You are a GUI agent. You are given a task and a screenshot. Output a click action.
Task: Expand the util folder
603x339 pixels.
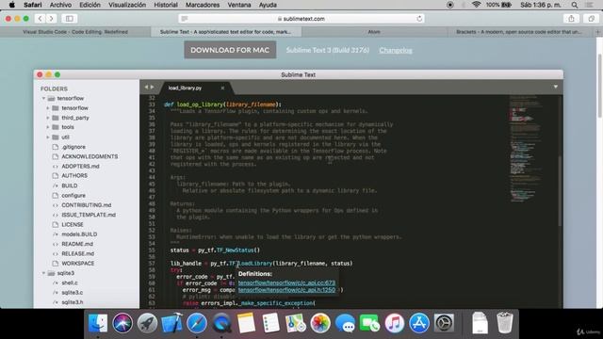48,137
